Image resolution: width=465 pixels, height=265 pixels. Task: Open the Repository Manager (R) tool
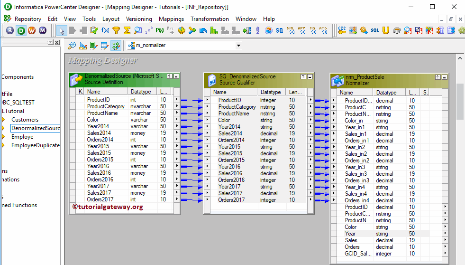[10, 30]
